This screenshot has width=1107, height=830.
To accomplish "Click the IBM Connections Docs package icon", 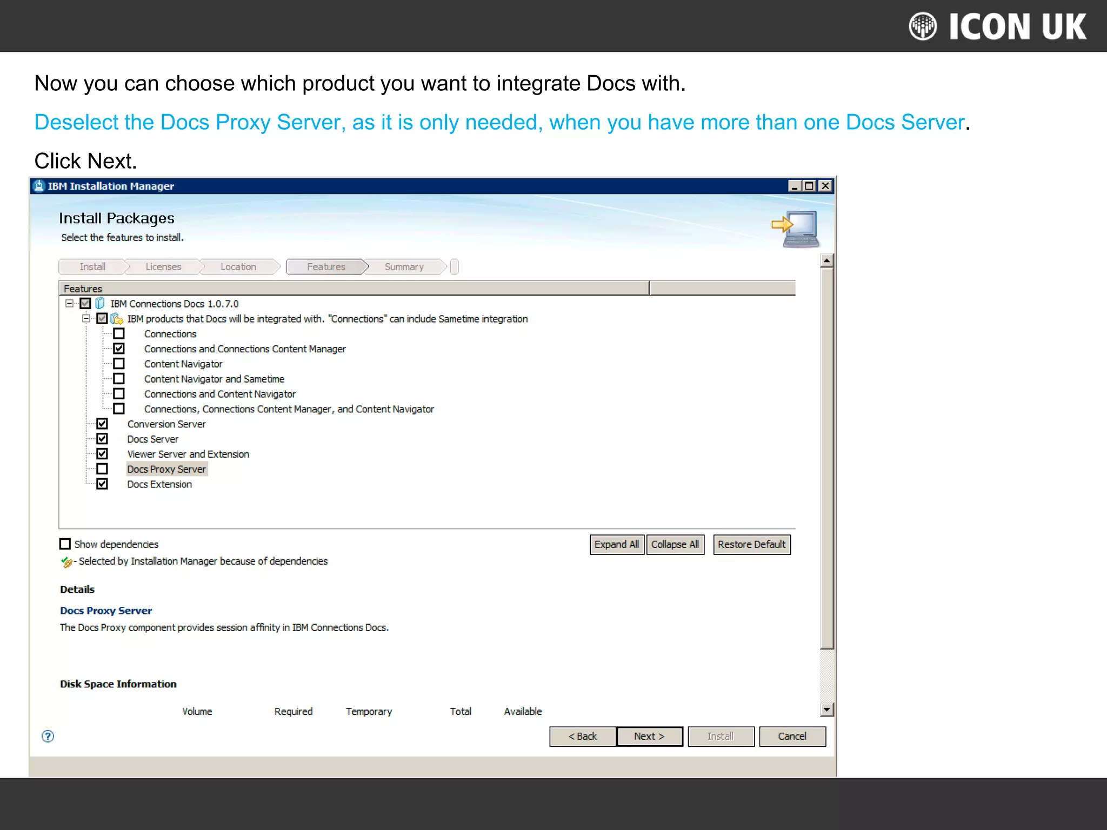I will 100,303.
